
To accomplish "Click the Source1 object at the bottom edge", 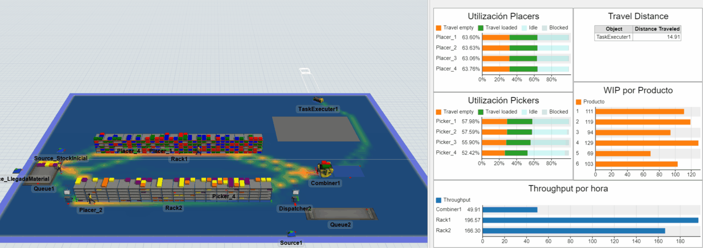I will pyautogui.click(x=291, y=234).
